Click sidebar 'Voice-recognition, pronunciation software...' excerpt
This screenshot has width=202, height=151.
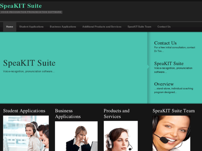(173, 70)
